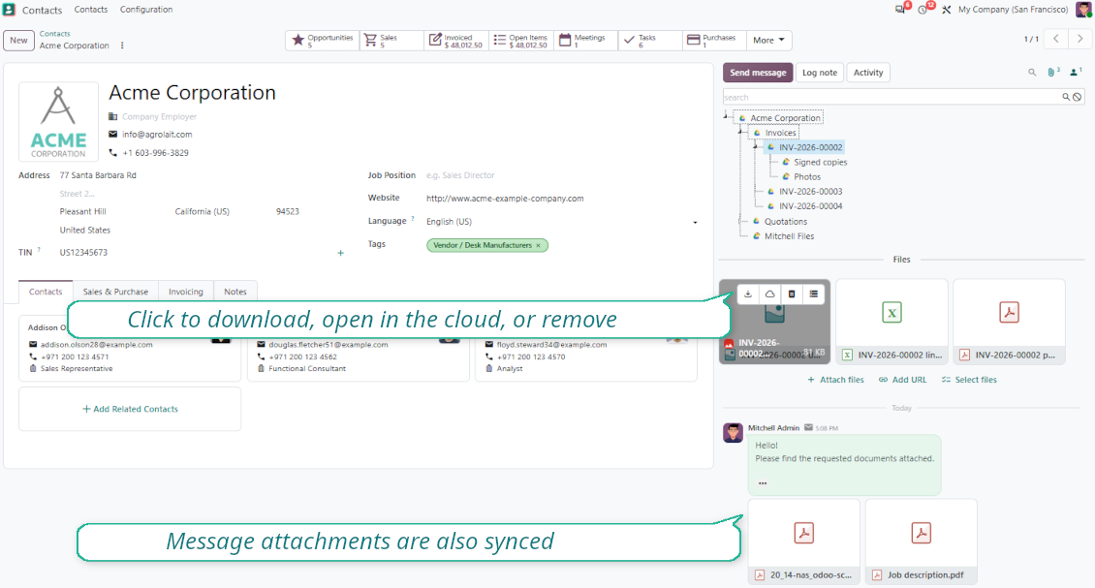Click the Send message button

(758, 73)
